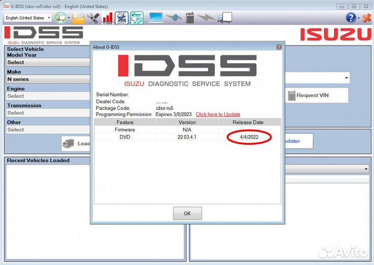Open the yellow folder toolbar icon
The width and height of the screenshot is (374, 265).
[78, 18]
